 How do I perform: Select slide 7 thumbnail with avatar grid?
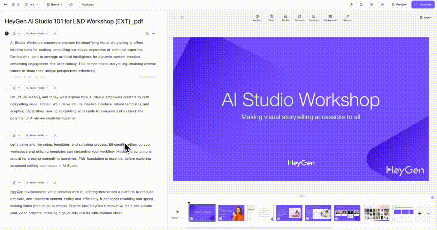376,213
